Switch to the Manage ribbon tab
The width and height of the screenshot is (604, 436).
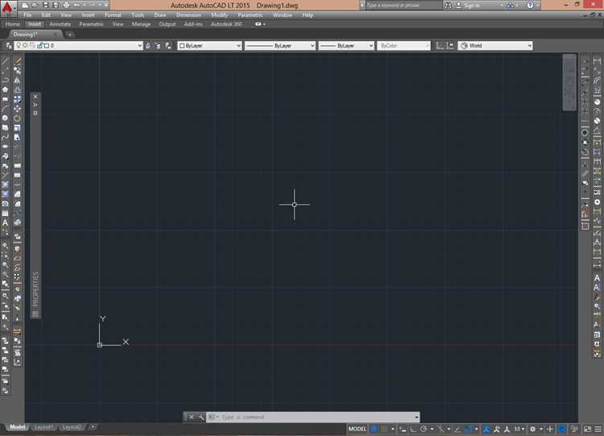point(141,24)
